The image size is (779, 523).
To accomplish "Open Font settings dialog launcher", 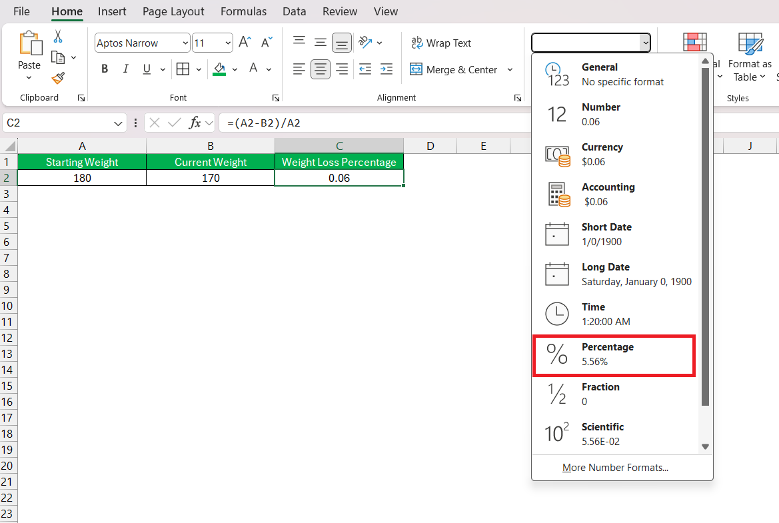I will tap(276, 99).
